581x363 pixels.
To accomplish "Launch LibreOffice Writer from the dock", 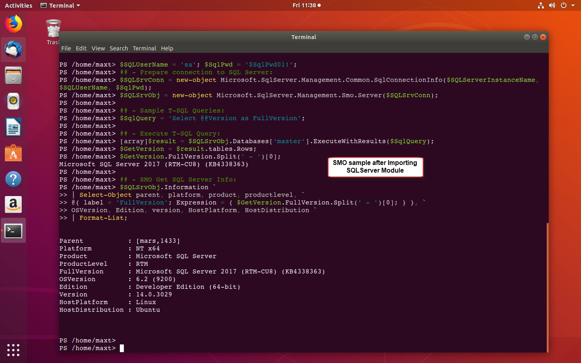I will point(13,127).
